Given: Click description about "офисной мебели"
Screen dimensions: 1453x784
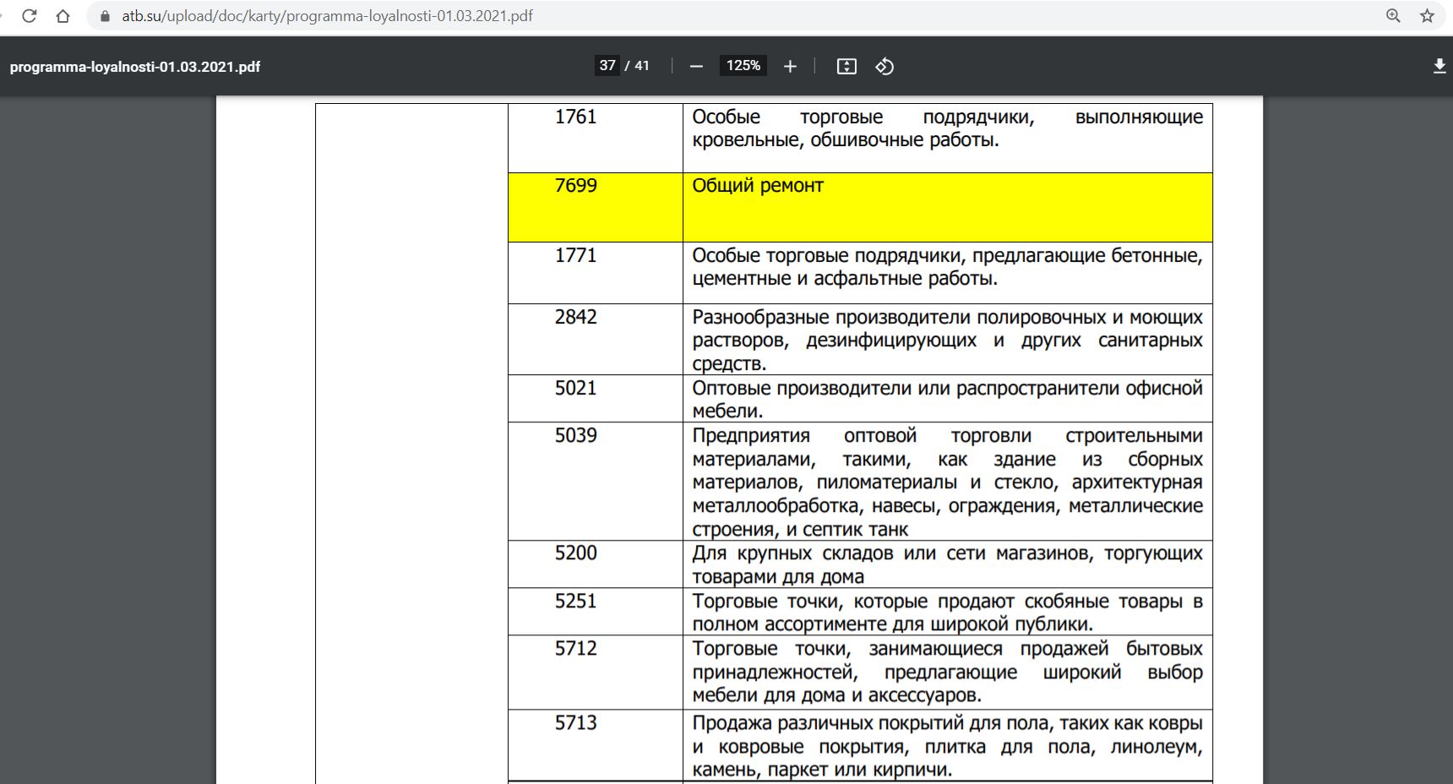Looking at the screenshot, I should [947, 399].
